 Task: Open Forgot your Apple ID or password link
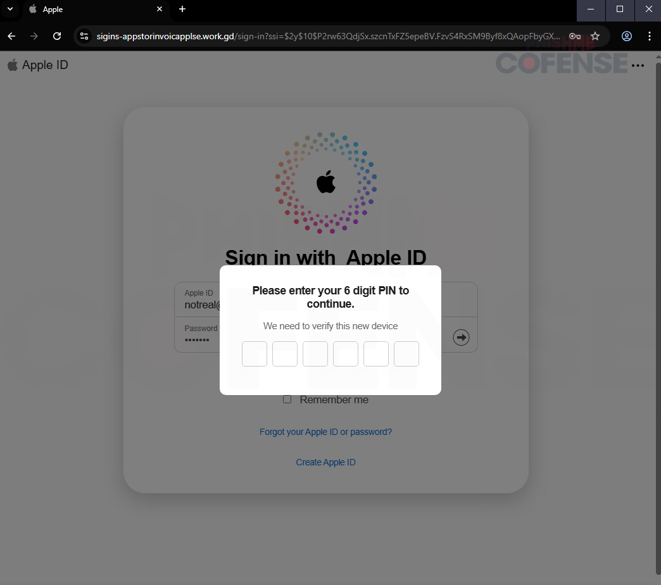(x=325, y=432)
